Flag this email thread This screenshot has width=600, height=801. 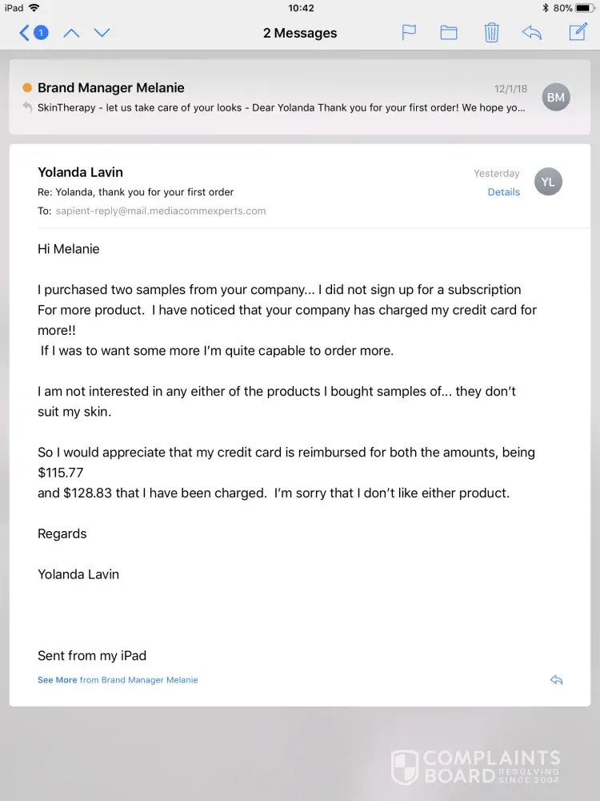[409, 33]
